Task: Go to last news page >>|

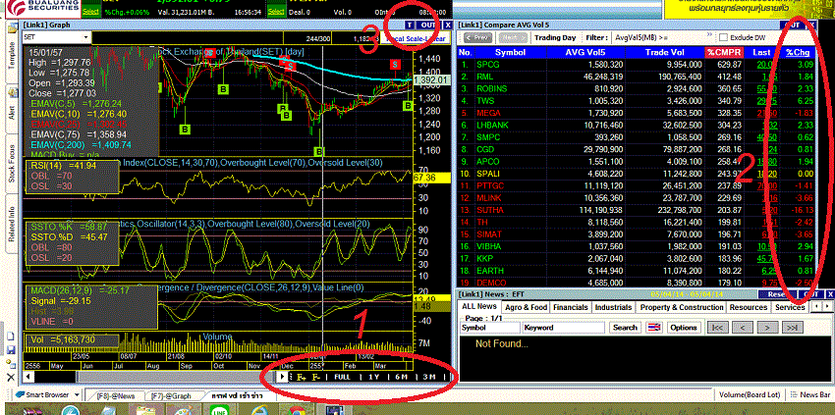Action: tap(793, 328)
